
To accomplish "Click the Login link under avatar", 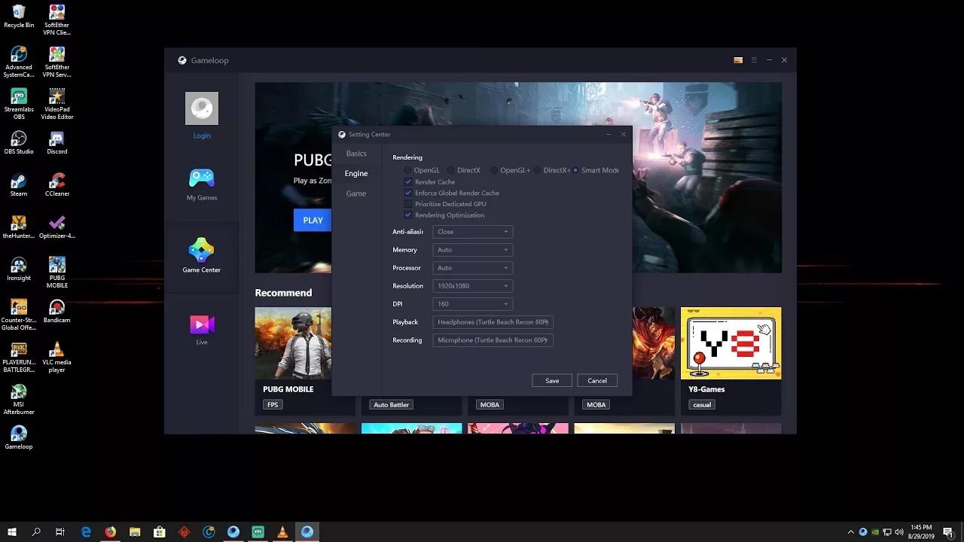I will 202,136.
